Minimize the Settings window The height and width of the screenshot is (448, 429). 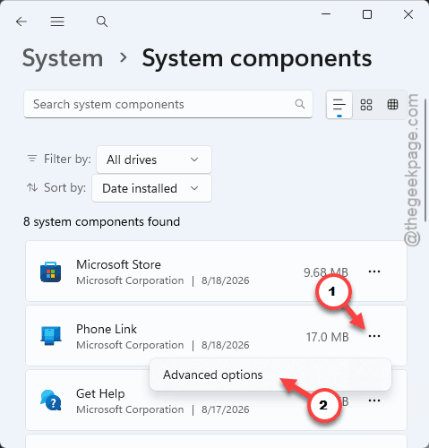tap(326, 14)
